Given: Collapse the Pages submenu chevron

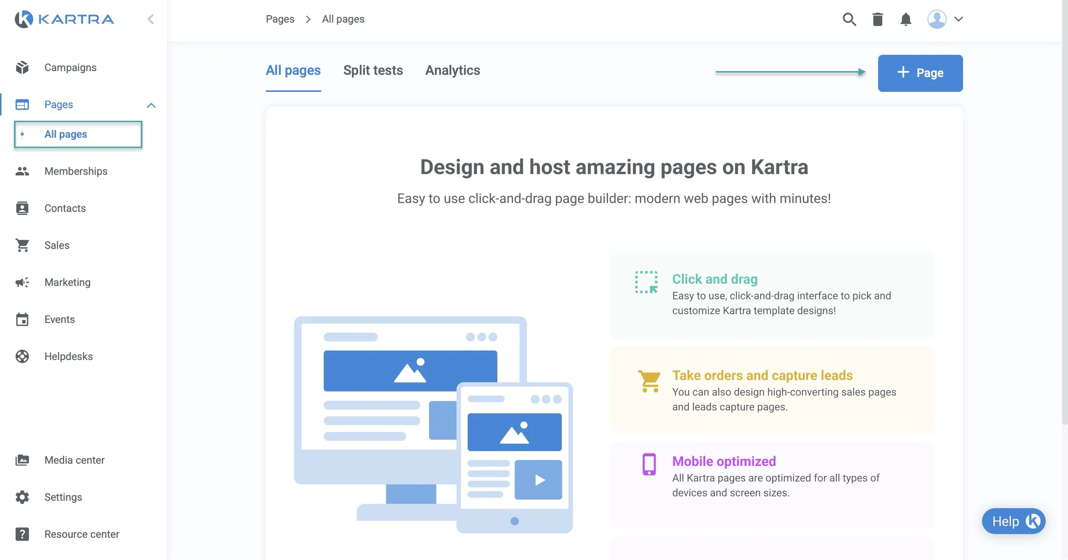Looking at the screenshot, I should pos(151,105).
